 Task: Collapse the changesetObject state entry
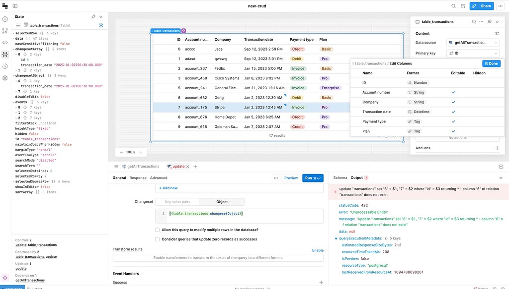pos(13,75)
